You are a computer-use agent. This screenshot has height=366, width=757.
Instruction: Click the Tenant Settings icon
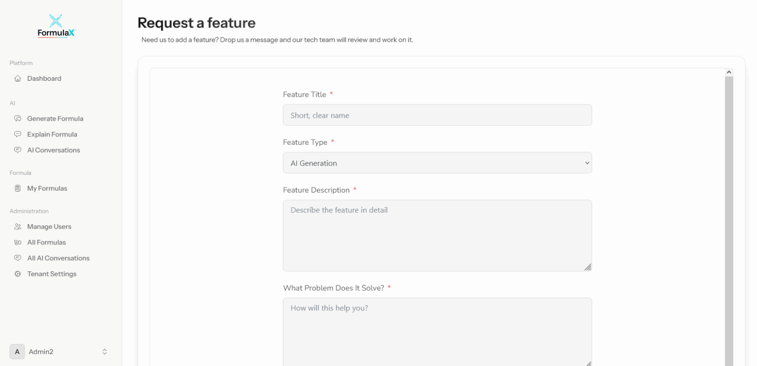[x=18, y=274]
